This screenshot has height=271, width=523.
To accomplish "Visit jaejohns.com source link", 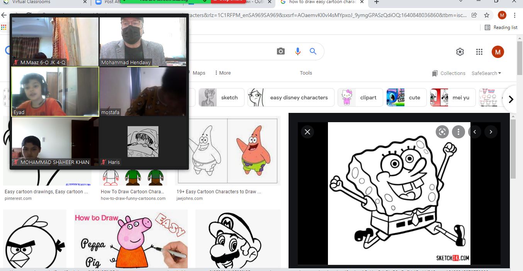I will [x=190, y=198].
